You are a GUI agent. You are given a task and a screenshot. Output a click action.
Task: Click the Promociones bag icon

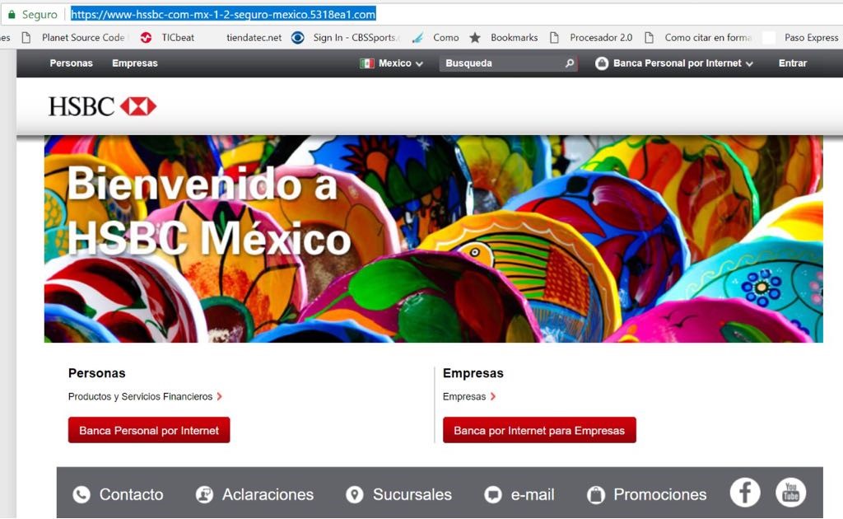(x=594, y=494)
